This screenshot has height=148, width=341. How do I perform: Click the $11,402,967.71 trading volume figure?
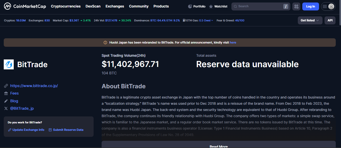[130, 64]
